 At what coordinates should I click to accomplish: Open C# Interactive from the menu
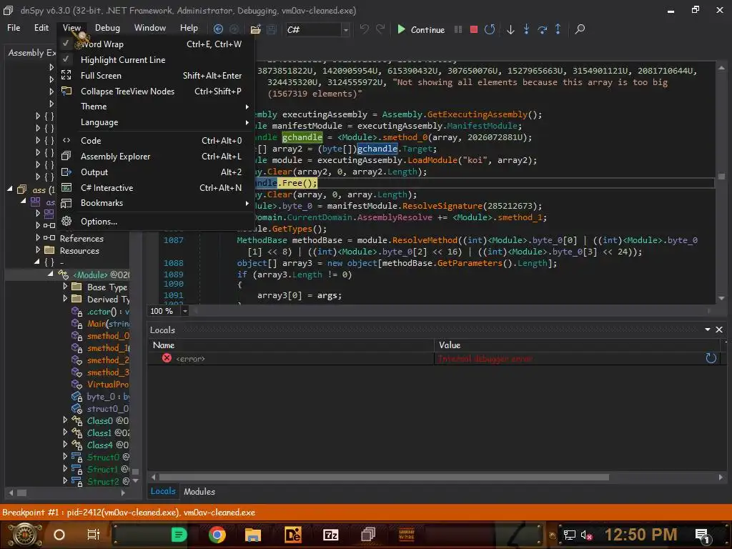coord(155,188)
